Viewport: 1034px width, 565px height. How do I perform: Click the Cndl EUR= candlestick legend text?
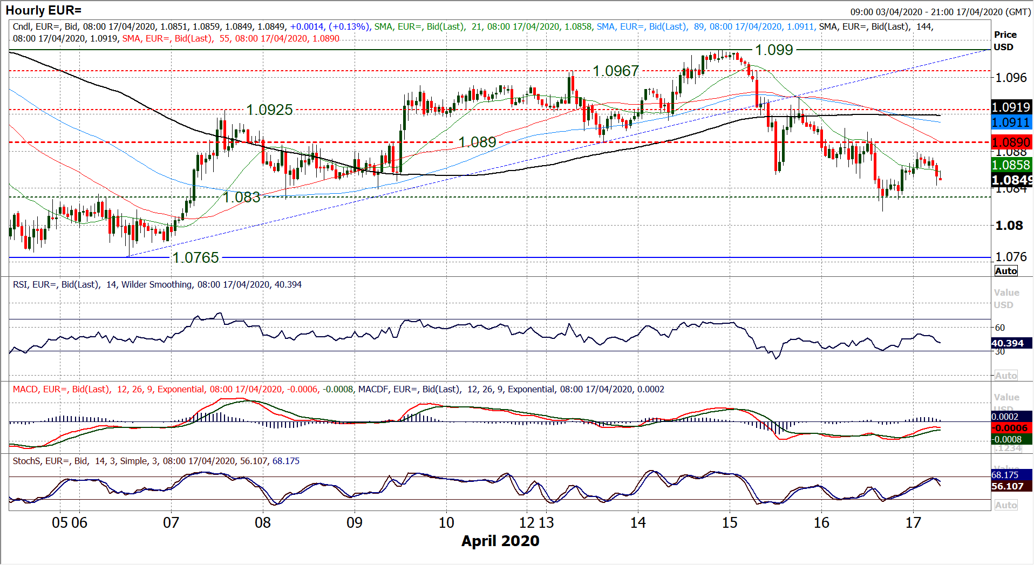pos(191,26)
